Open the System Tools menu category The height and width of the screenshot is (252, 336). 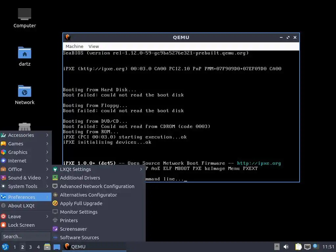(x=26, y=186)
